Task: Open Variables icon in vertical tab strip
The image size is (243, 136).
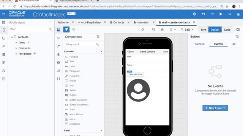Action: click(x=58, y=38)
